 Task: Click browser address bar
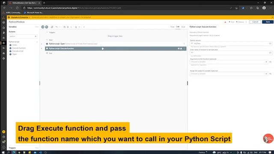126,8
